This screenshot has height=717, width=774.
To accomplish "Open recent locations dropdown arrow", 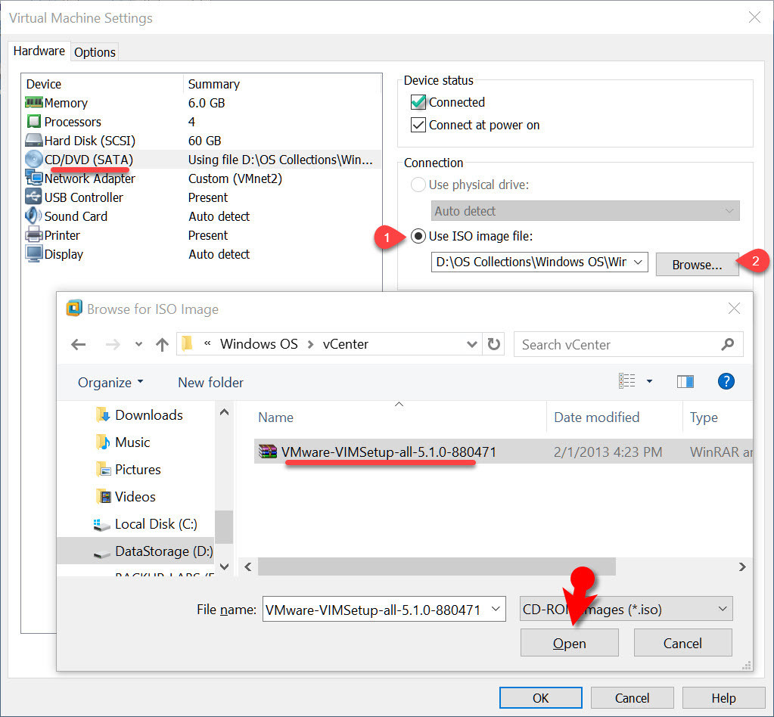I will (138, 344).
